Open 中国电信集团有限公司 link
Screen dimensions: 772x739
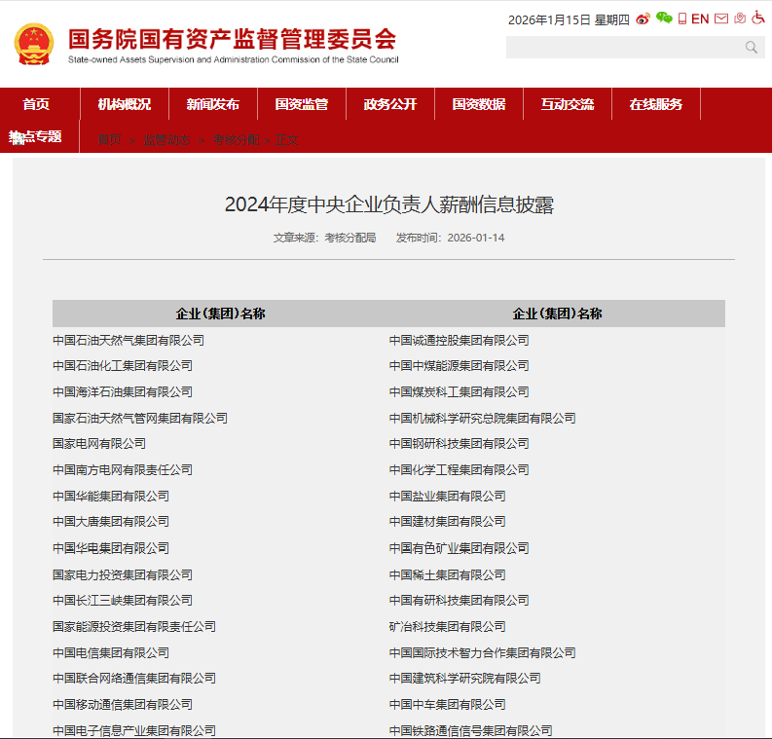click(x=111, y=653)
